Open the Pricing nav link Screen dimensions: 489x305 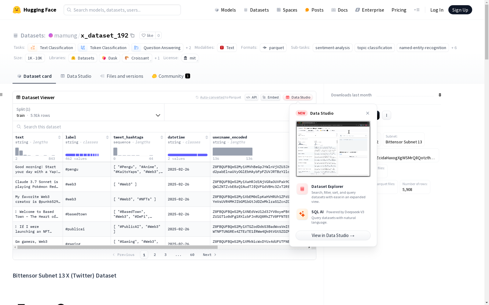[399, 10]
